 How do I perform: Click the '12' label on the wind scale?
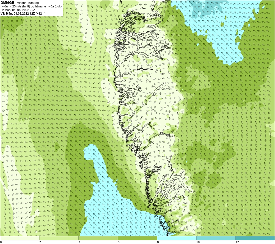[x=237, y=242]
